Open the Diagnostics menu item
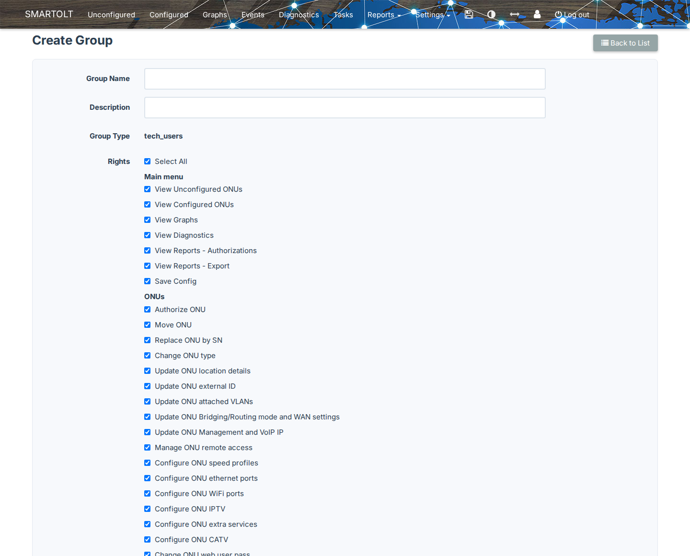 point(299,15)
